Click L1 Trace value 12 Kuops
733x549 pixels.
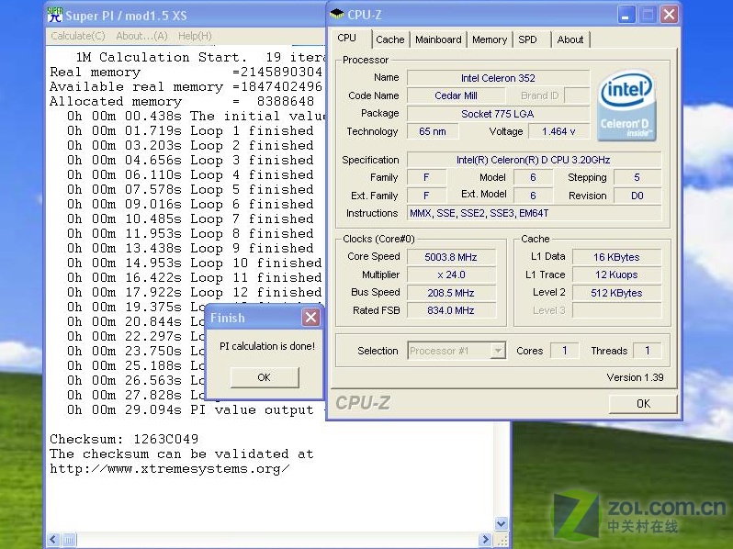point(616,274)
